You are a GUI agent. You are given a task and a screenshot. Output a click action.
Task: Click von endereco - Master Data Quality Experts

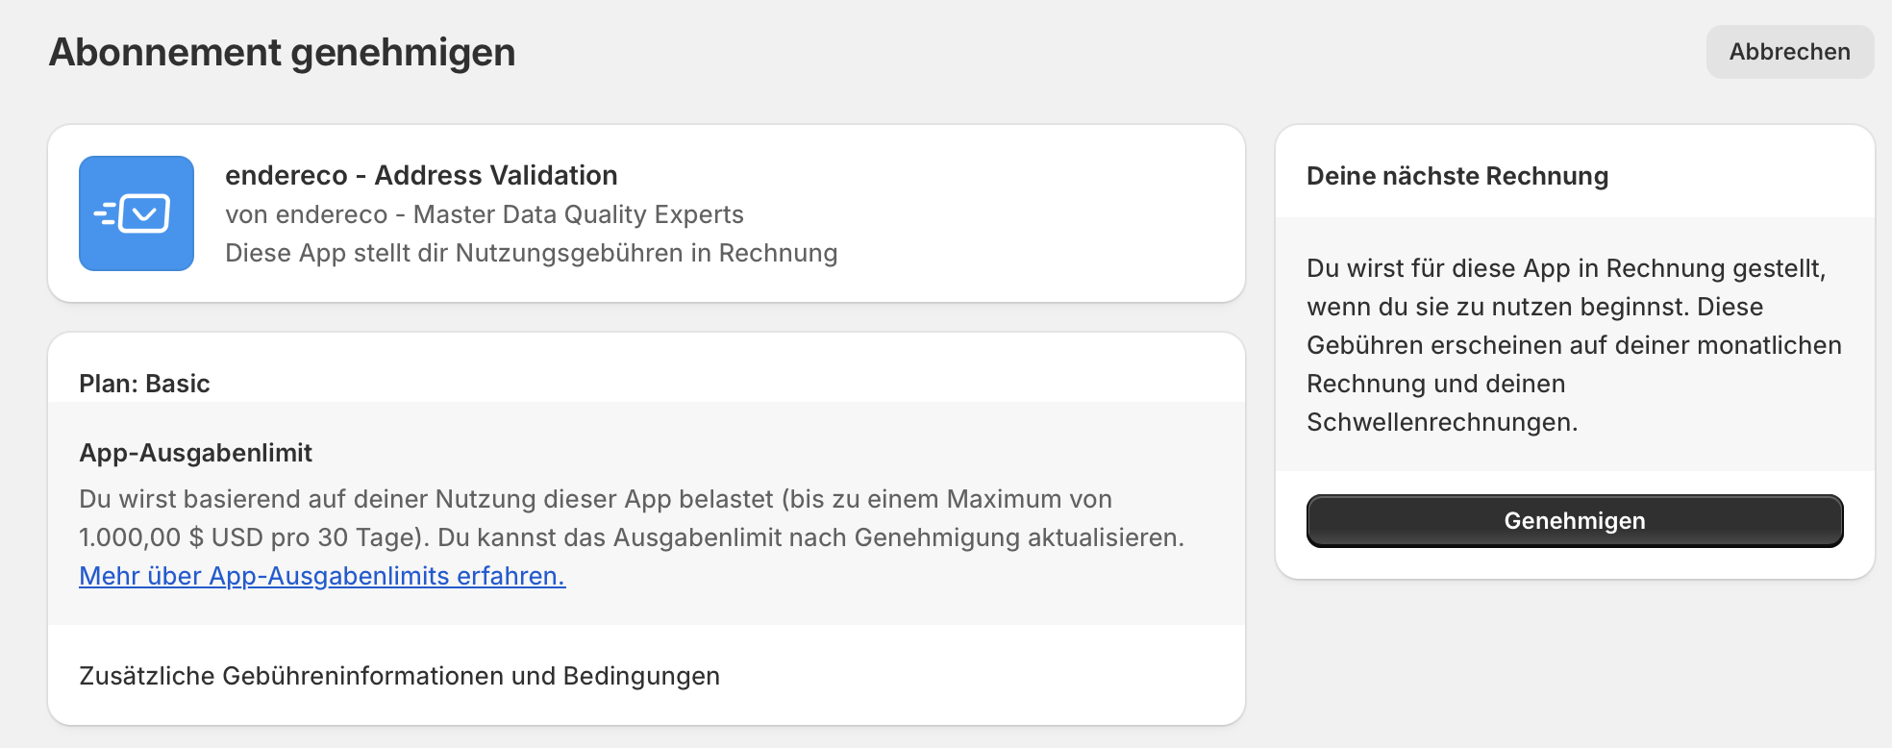point(485,214)
